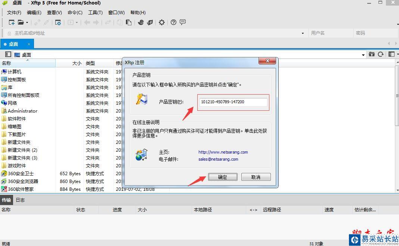Screen dimensions: 399x246
Task: Open the 窗口(W) menu
Action: pos(116,12)
